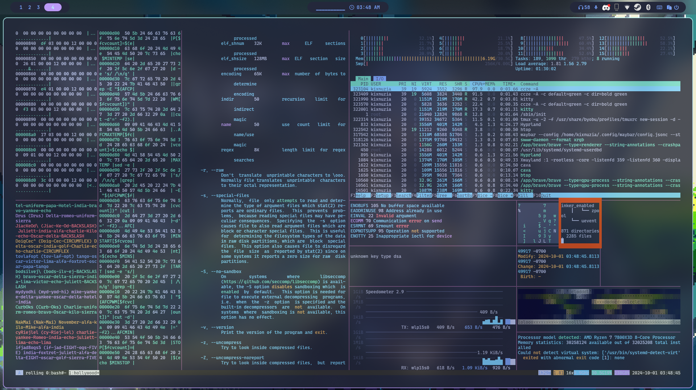This screenshot has width=696, height=390.
Task: Click F8 Nice + in htop footer
Action: (503, 196)
